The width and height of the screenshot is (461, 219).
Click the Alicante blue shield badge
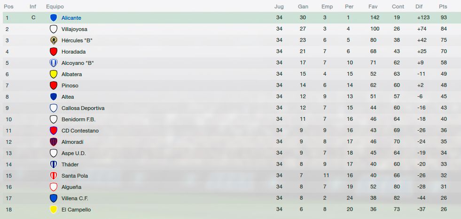pos(54,18)
